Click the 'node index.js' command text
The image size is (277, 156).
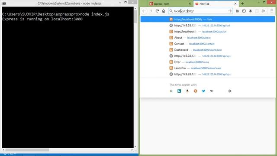pyautogui.click(x=95, y=14)
